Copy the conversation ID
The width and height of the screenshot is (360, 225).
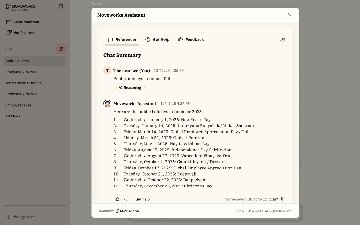283,199
